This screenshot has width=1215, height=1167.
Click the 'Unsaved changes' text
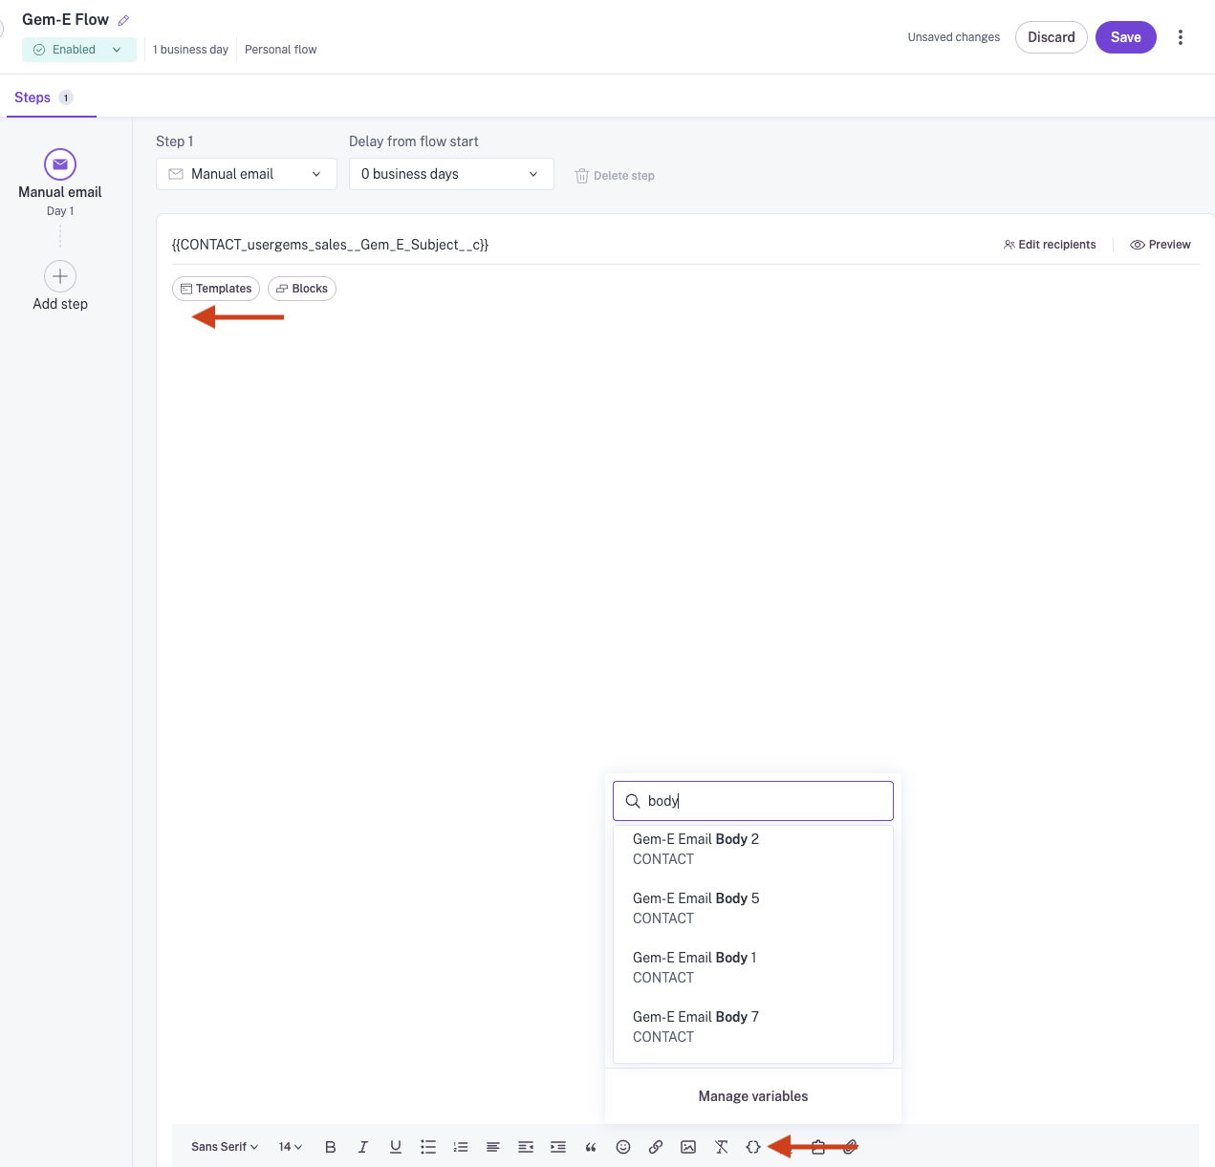point(954,37)
